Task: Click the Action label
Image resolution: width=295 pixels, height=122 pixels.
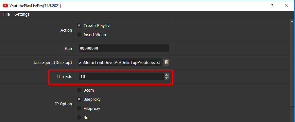Action: pos(66,30)
